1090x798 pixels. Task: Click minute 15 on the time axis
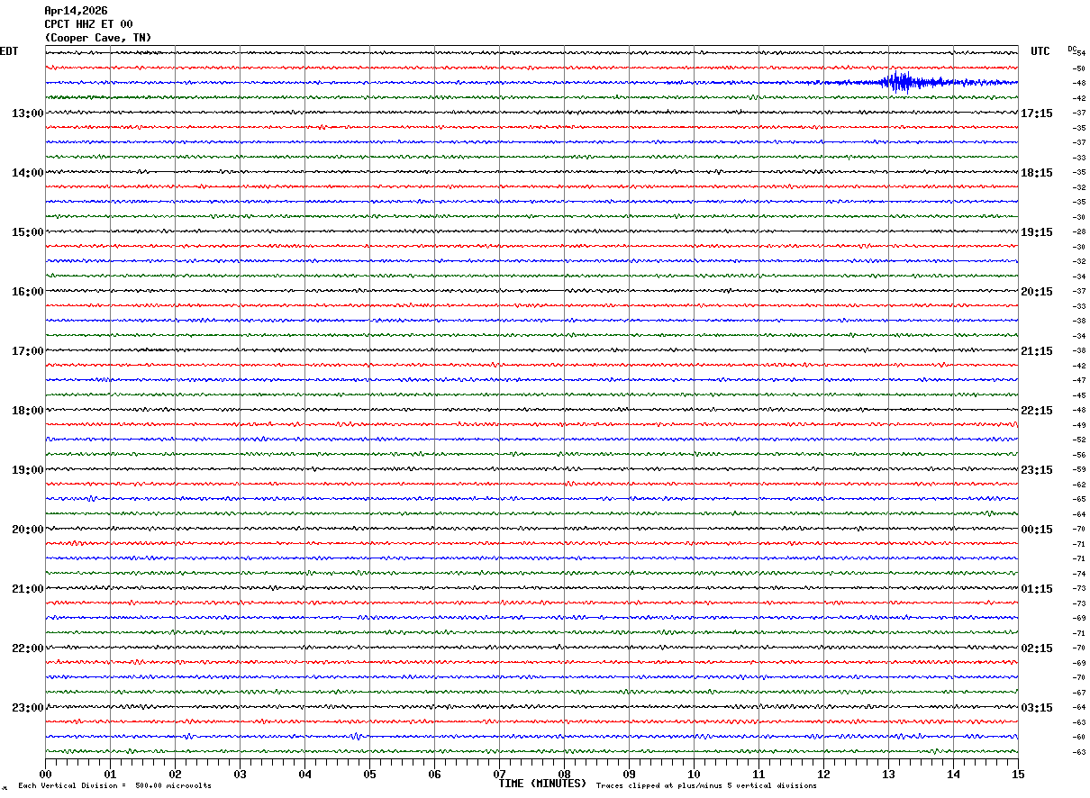pyautogui.click(x=1017, y=774)
